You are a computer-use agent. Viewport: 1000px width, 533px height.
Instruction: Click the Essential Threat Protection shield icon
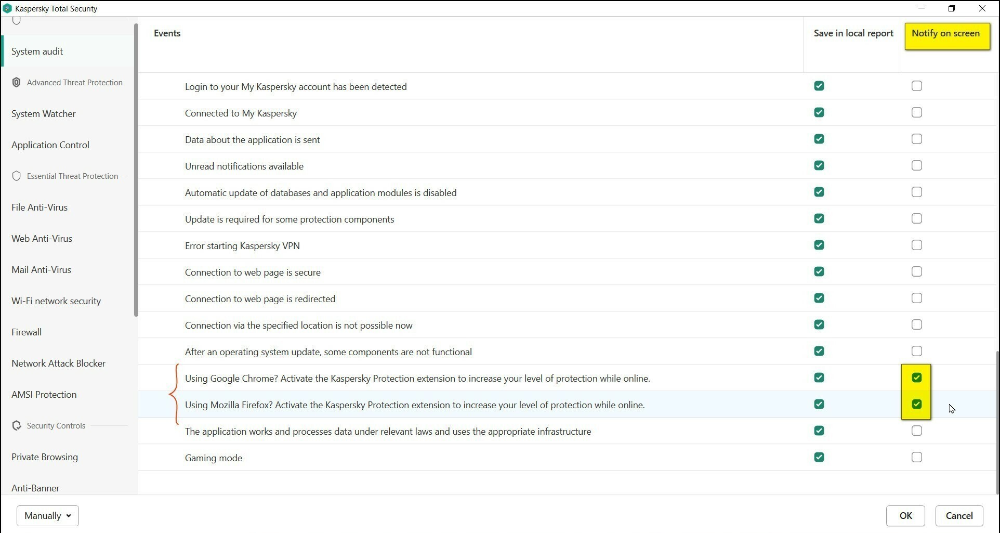tap(16, 176)
